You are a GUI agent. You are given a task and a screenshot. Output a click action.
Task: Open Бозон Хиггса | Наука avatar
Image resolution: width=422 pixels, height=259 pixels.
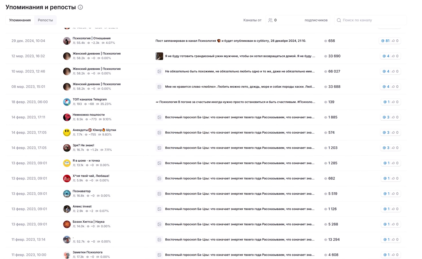[67, 224]
